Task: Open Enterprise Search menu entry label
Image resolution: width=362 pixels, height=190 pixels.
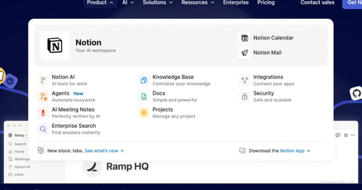Action: [74, 126]
